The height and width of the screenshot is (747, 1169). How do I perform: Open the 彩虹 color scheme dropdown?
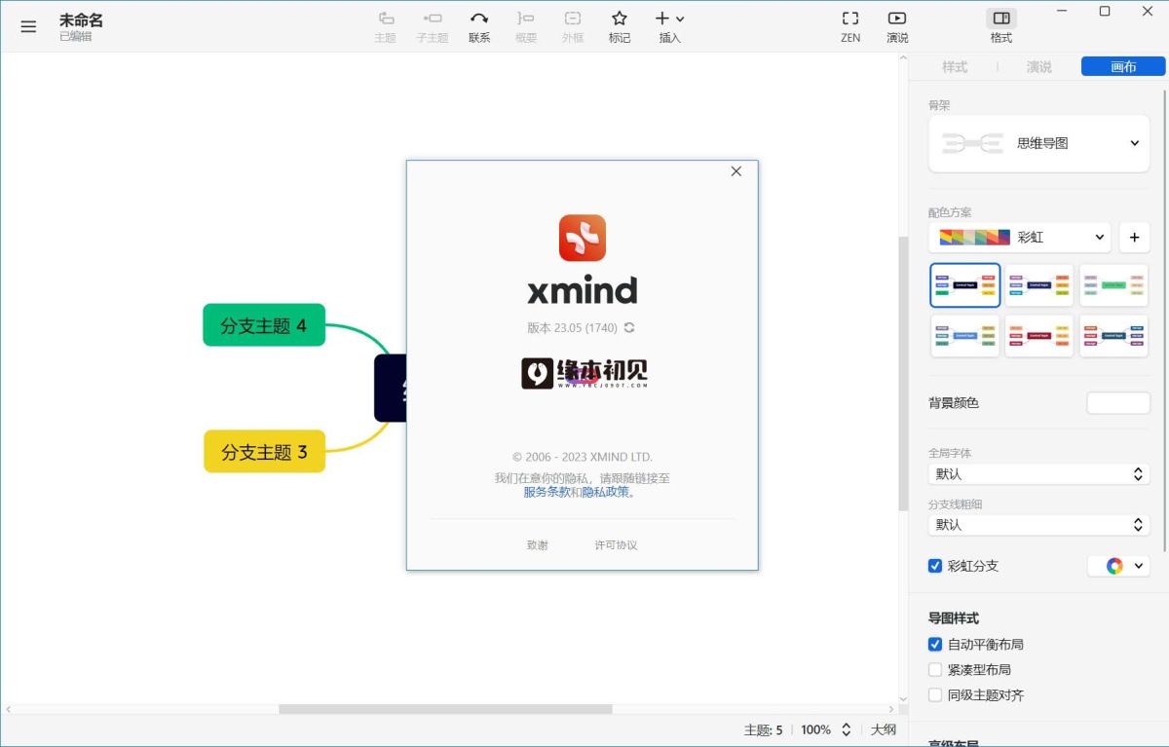pos(1020,237)
